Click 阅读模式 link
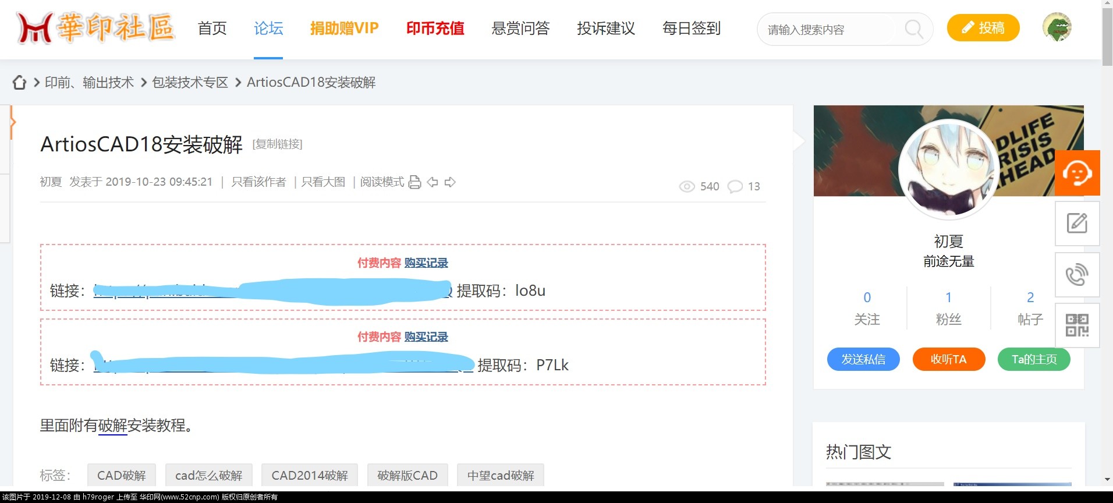 [382, 182]
